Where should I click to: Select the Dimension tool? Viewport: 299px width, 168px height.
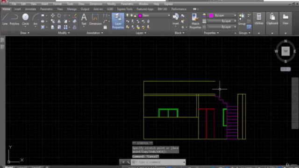click(x=95, y=19)
